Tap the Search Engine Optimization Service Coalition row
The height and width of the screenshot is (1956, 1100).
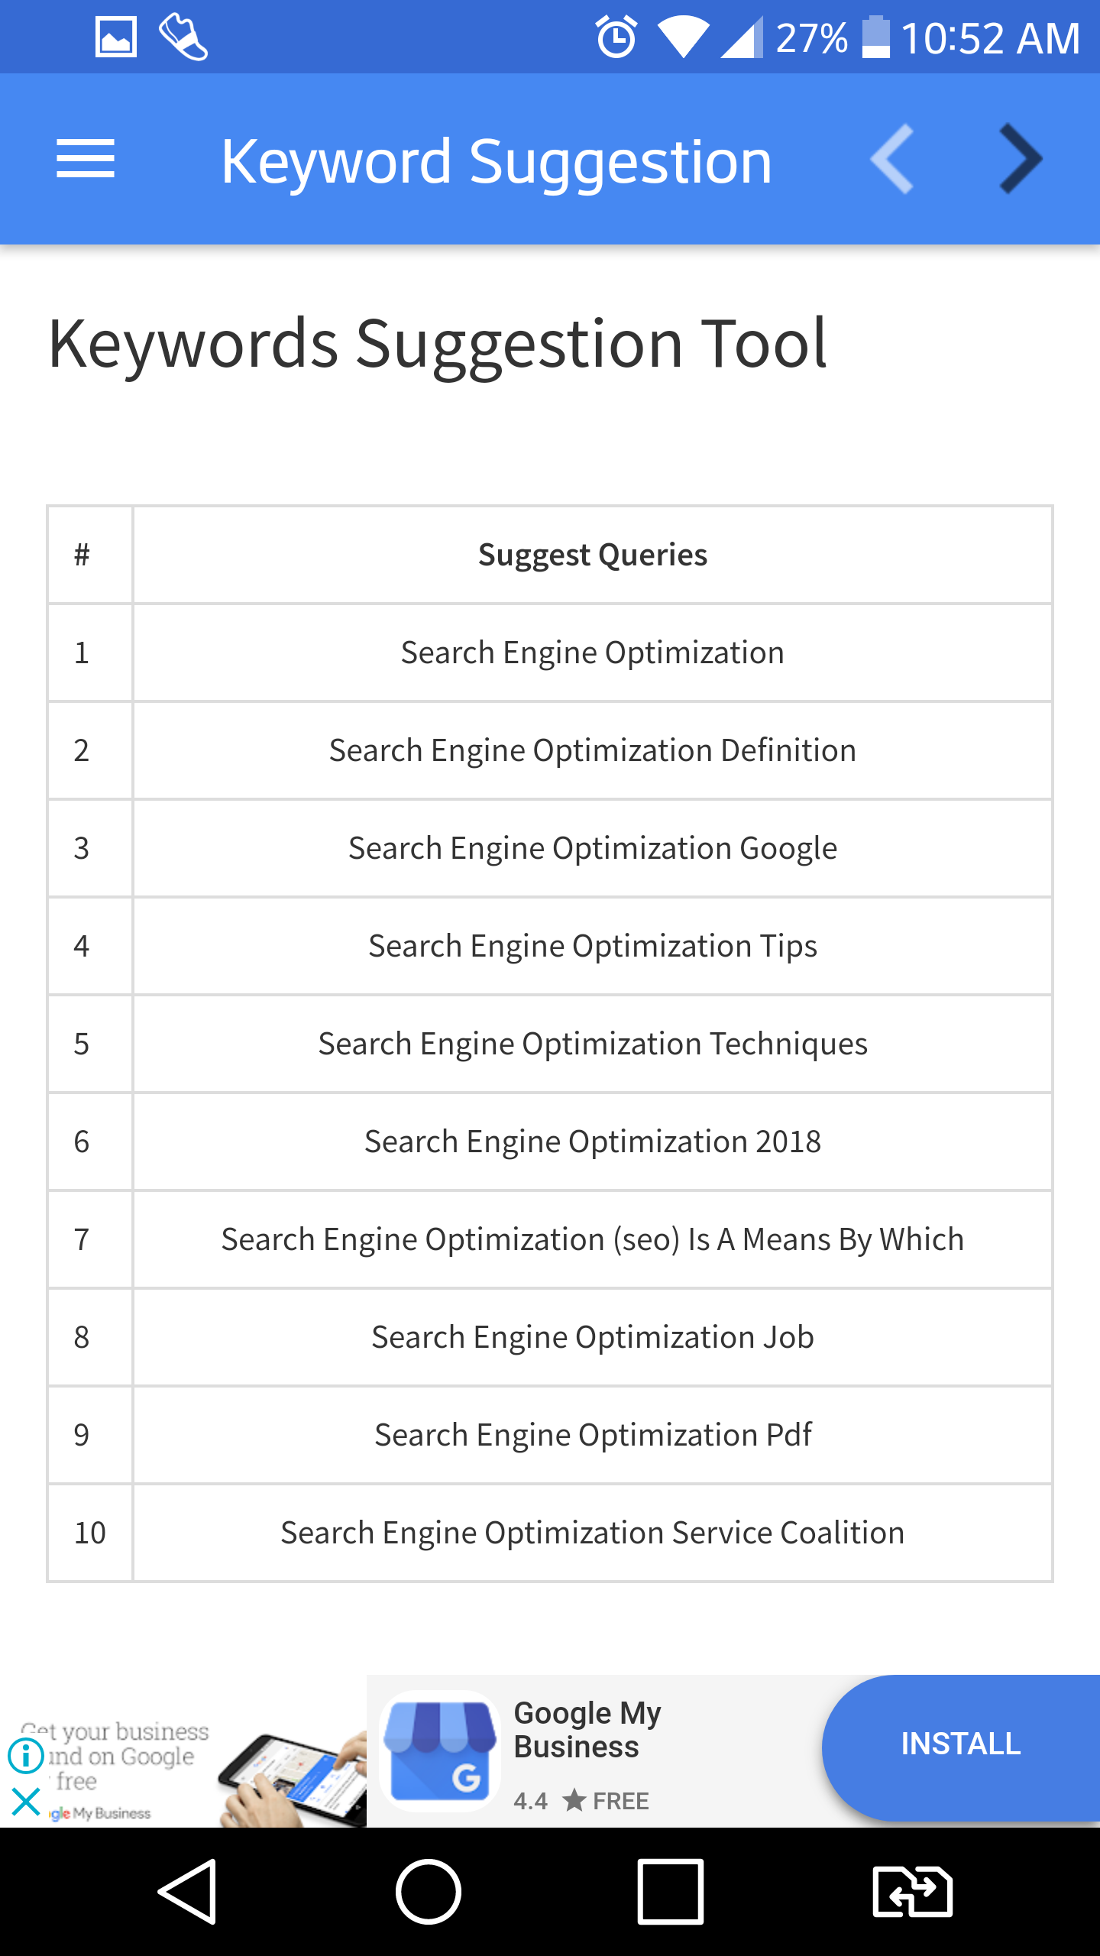(x=592, y=1533)
